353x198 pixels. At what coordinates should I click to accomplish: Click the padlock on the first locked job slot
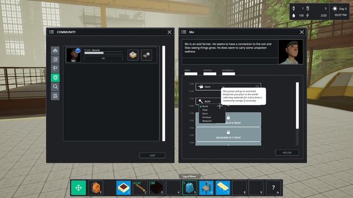(x=228, y=117)
